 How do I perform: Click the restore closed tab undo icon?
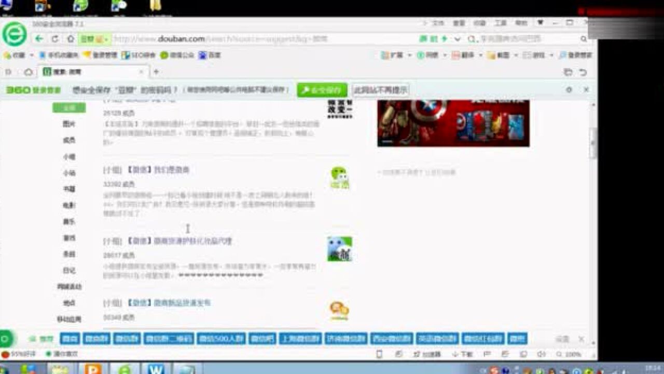pyautogui.click(x=583, y=72)
